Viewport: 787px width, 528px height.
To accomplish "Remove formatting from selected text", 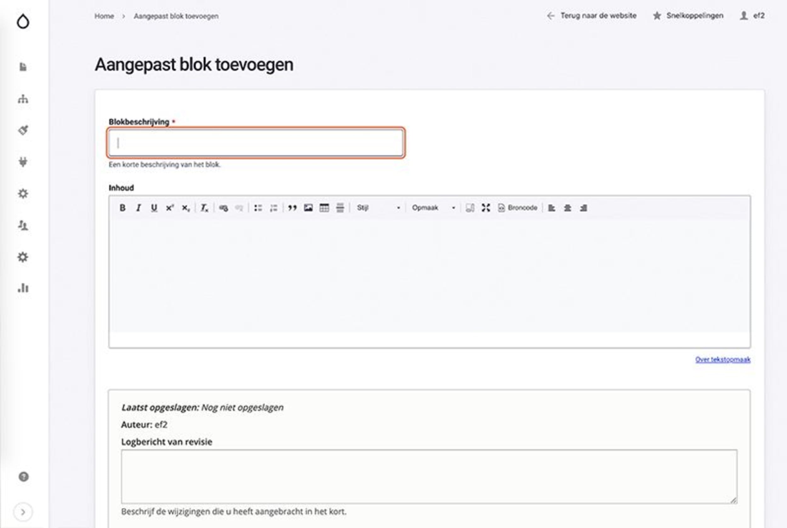I will [204, 208].
